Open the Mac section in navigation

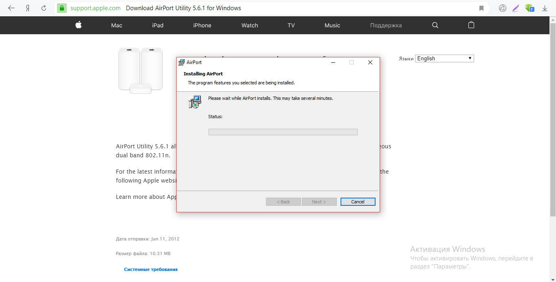click(x=116, y=25)
